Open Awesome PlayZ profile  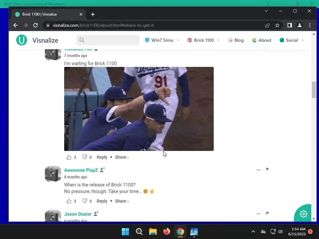point(81,170)
